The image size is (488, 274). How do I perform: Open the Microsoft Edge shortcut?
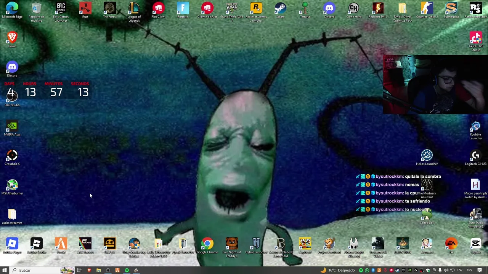click(x=12, y=10)
